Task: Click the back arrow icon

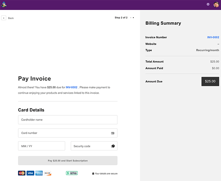Action: 4,18
